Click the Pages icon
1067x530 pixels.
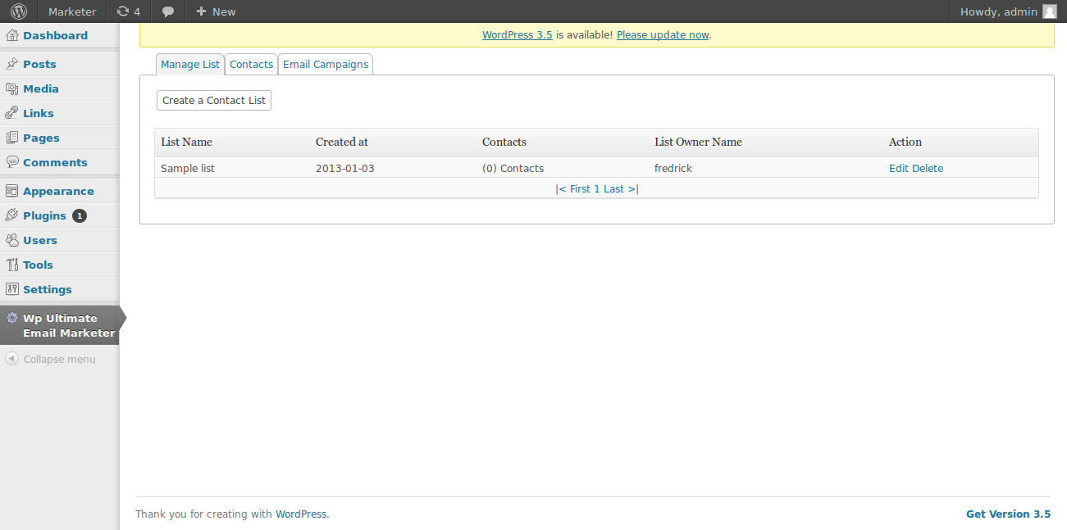coord(12,138)
